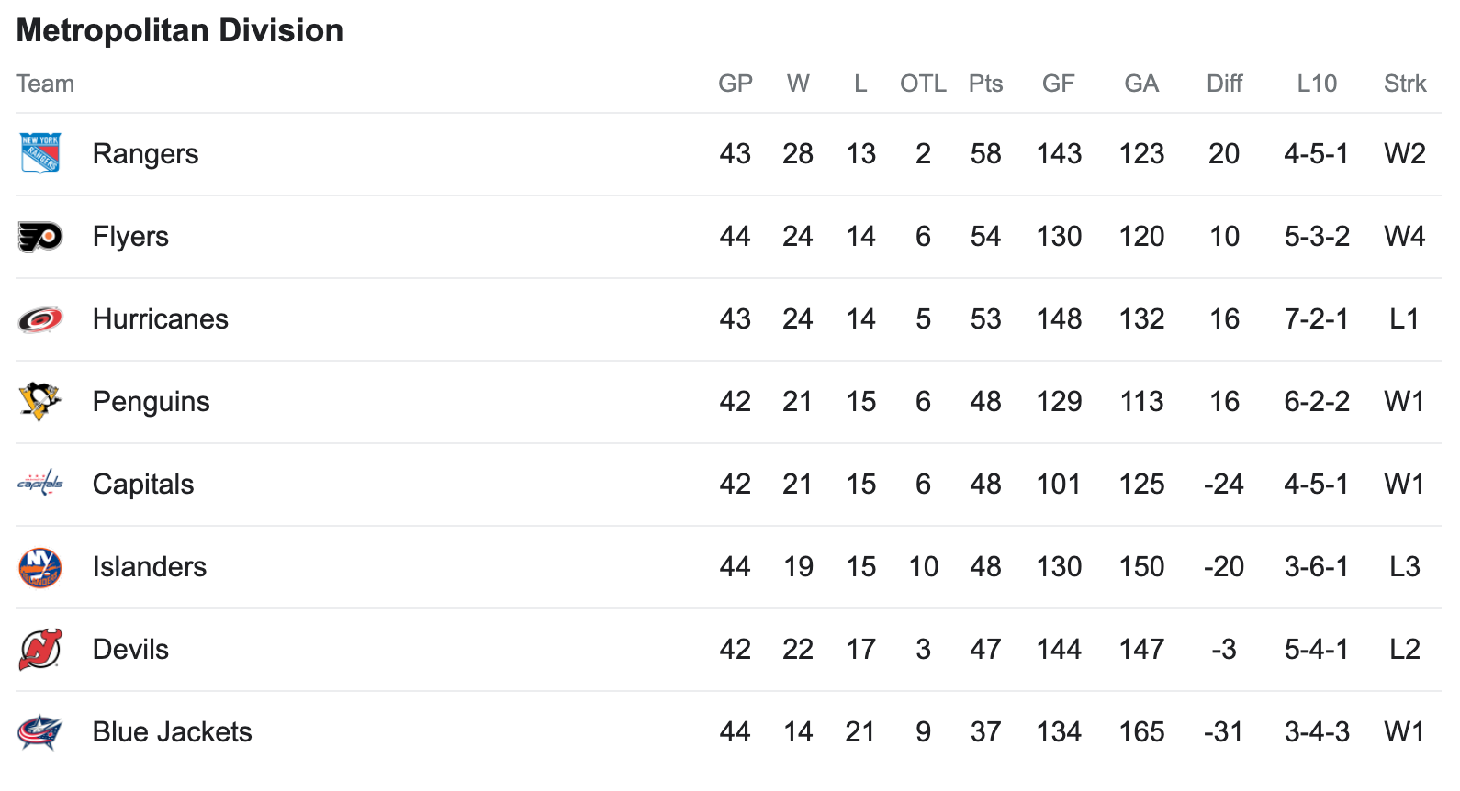Click the Strk column header
The width and height of the screenshot is (1460, 791).
1405,84
